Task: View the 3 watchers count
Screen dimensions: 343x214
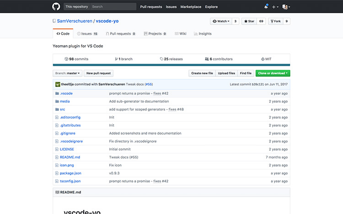Action: click(236, 21)
